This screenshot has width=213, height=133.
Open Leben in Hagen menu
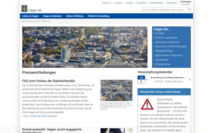coord(31,16)
